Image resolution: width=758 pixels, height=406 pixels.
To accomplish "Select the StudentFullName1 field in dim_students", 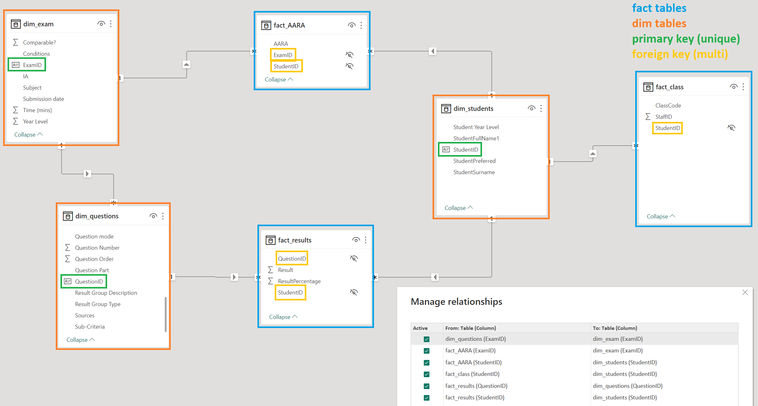I will [476, 138].
